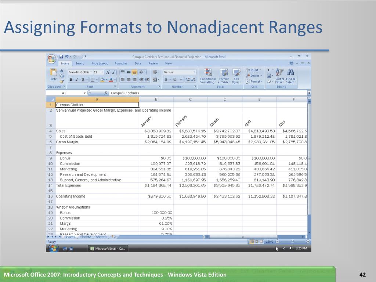Center text horizontally in cell
This screenshot has width=376, height=282.
click(129, 80)
